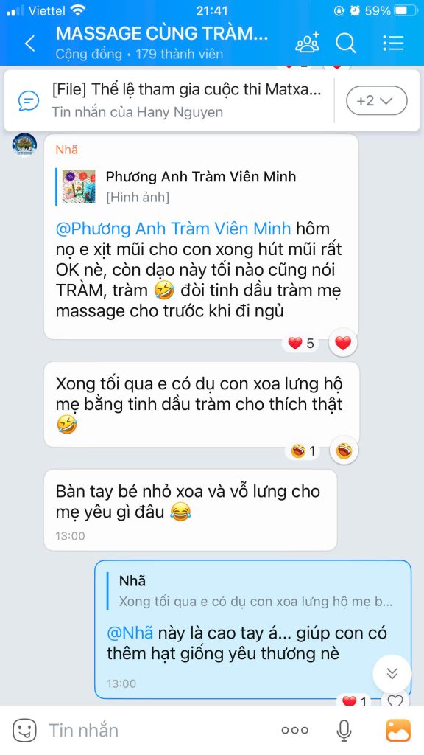Open the sticker emoji picker icon
The width and height of the screenshot is (424, 755).
(x=24, y=730)
